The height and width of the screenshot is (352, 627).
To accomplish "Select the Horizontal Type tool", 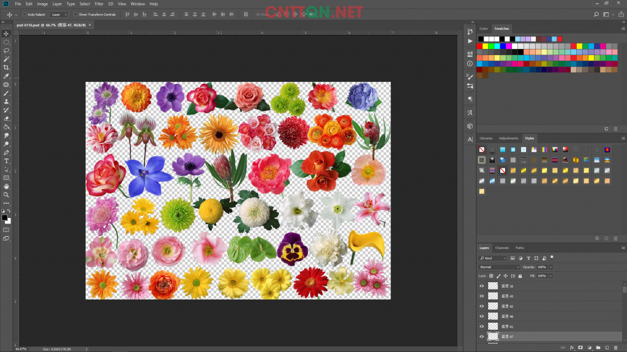I will [6, 161].
